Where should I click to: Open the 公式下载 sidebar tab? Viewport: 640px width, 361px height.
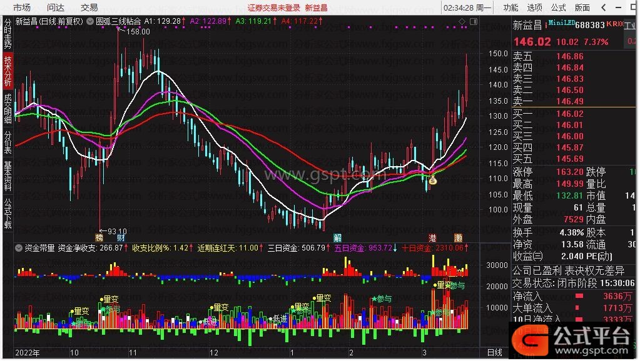(x=8, y=213)
